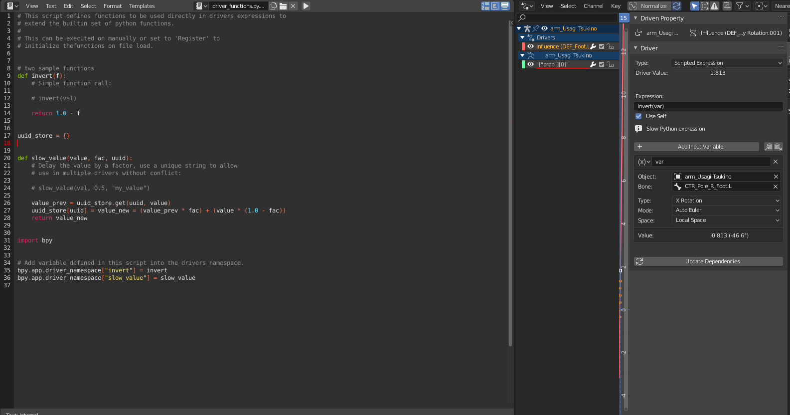Screen dimensions: 790x415
Task: Click Add Input Variable button
Action: 696,147
